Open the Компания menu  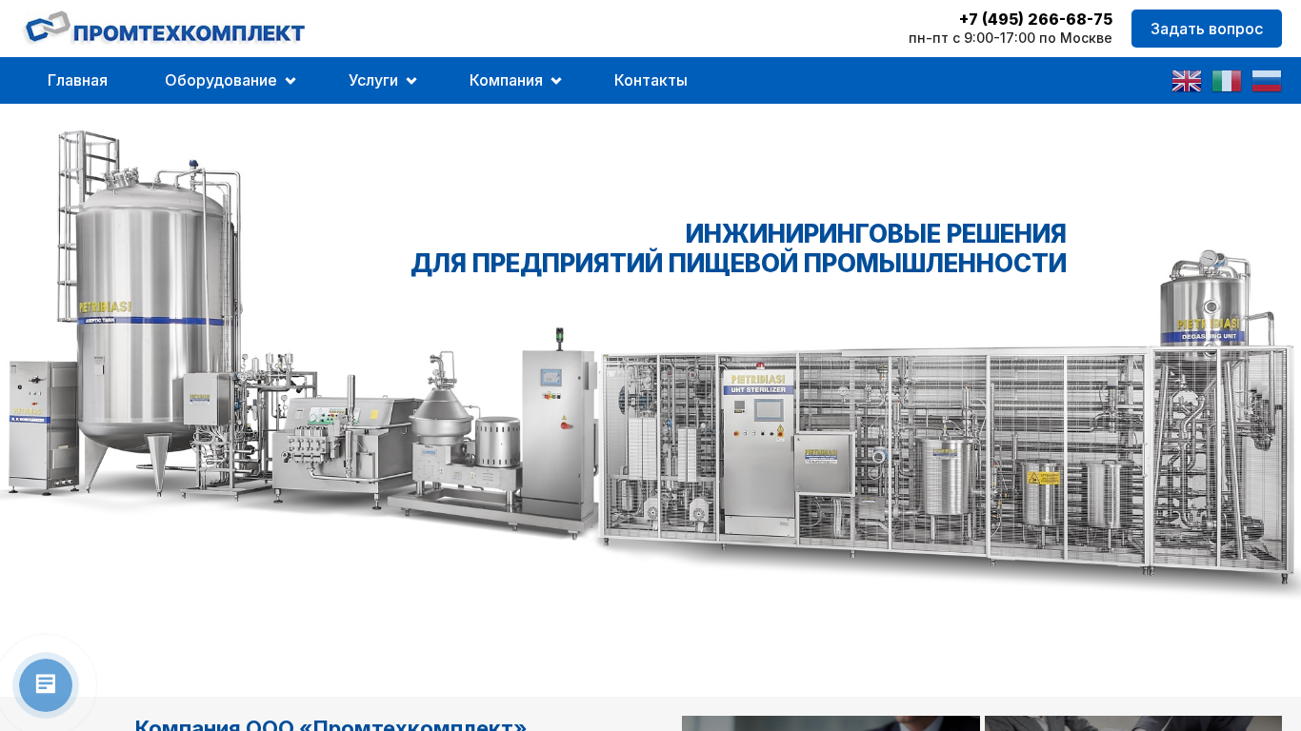click(506, 81)
